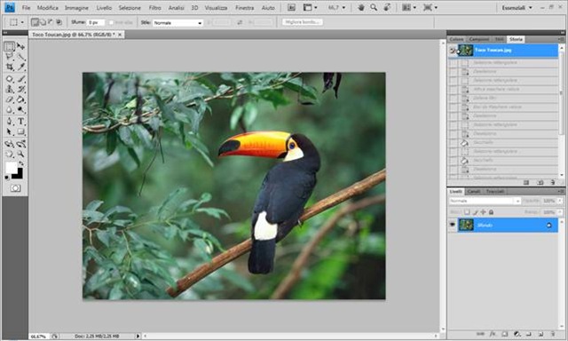Click the Sfumatura feather input field
Image resolution: width=568 pixels, height=341 pixels.
(96, 22)
